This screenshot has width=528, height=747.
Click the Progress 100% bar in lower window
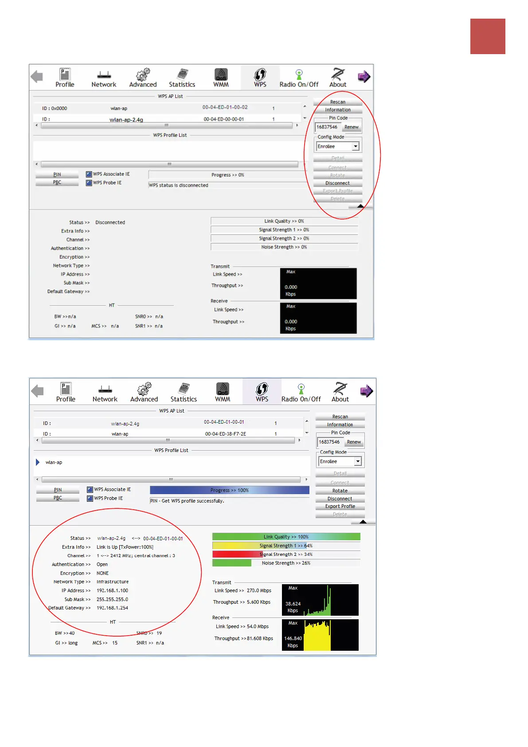(230, 490)
